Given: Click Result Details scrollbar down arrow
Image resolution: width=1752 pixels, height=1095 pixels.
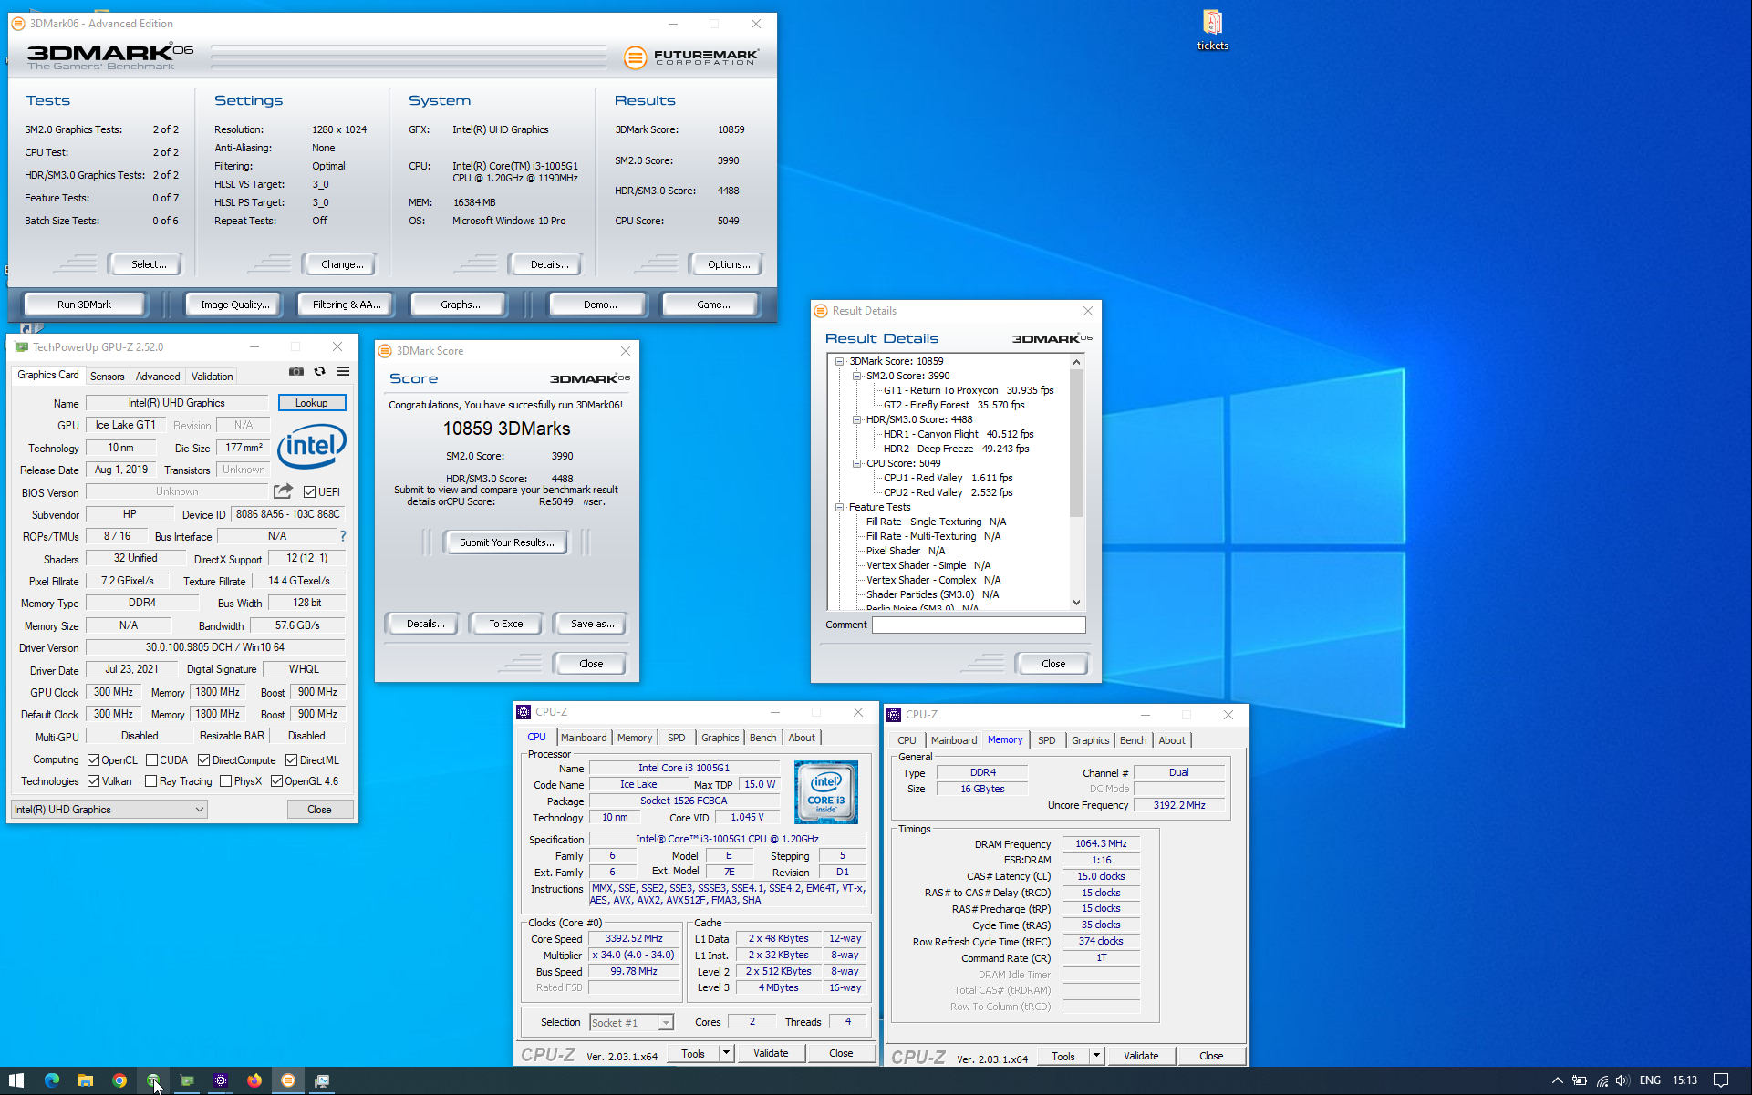Looking at the screenshot, I should coord(1076,603).
